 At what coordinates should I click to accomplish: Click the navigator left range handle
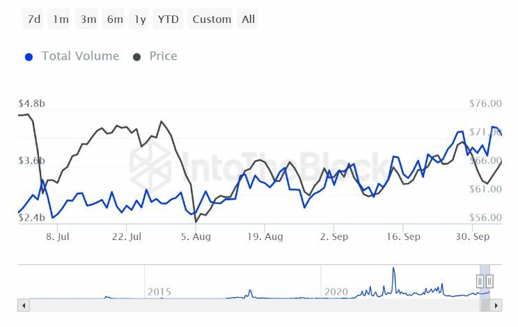[x=480, y=281]
